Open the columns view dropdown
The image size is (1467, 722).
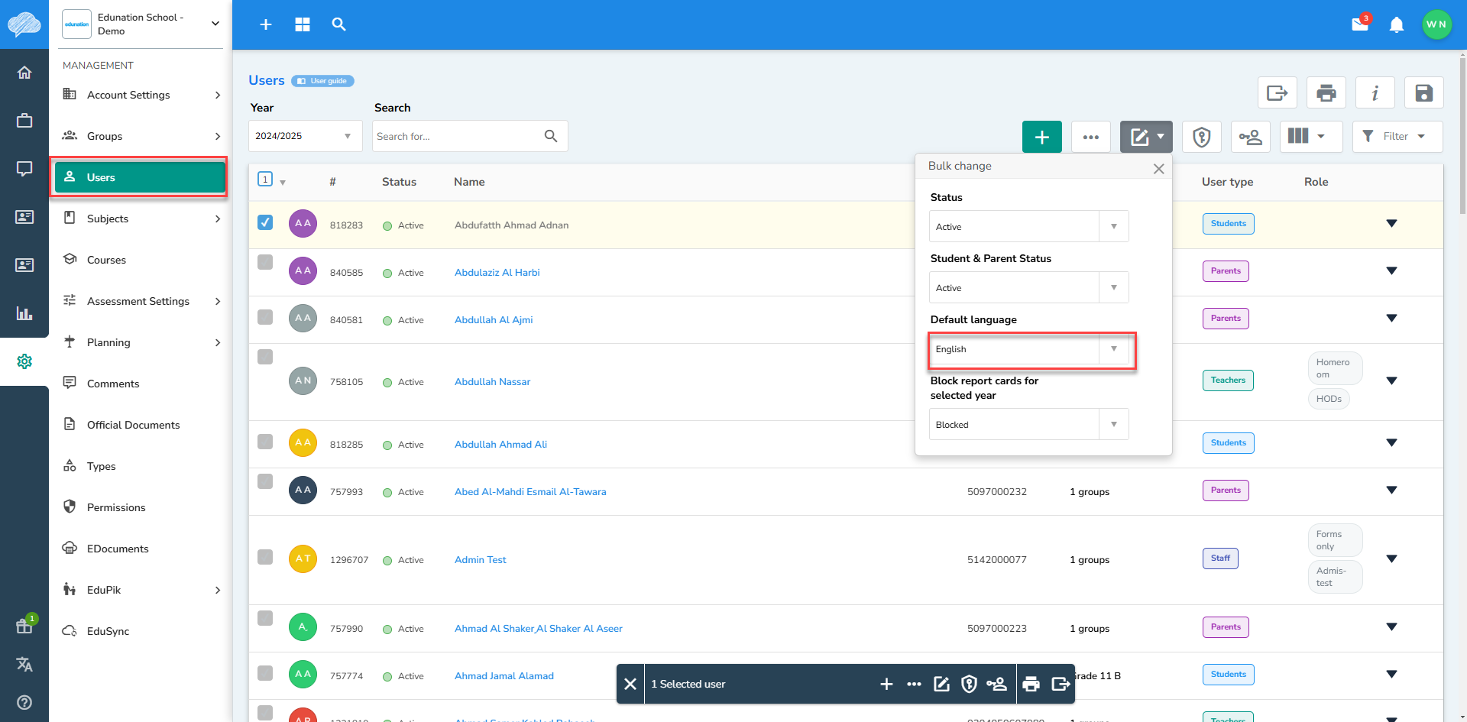[1312, 137]
